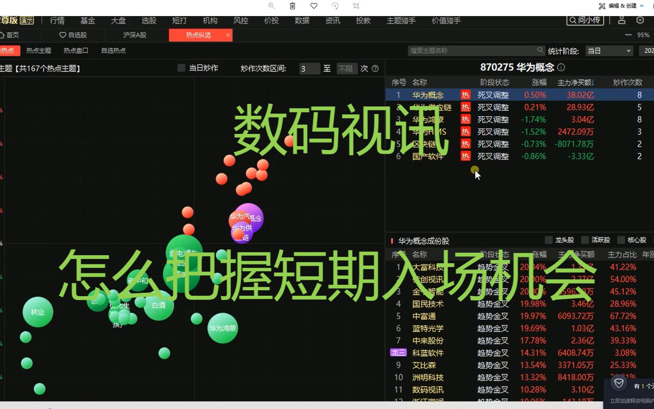Viewport: 654px width, 409px height.
Task: Open the 基金 menu
Action: [x=87, y=20]
